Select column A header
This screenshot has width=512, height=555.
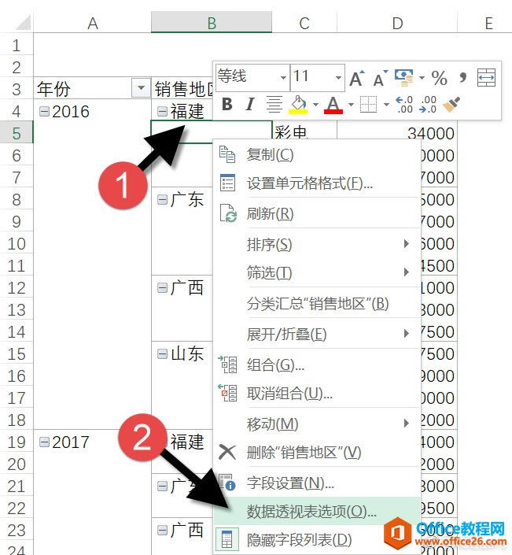(x=92, y=23)
